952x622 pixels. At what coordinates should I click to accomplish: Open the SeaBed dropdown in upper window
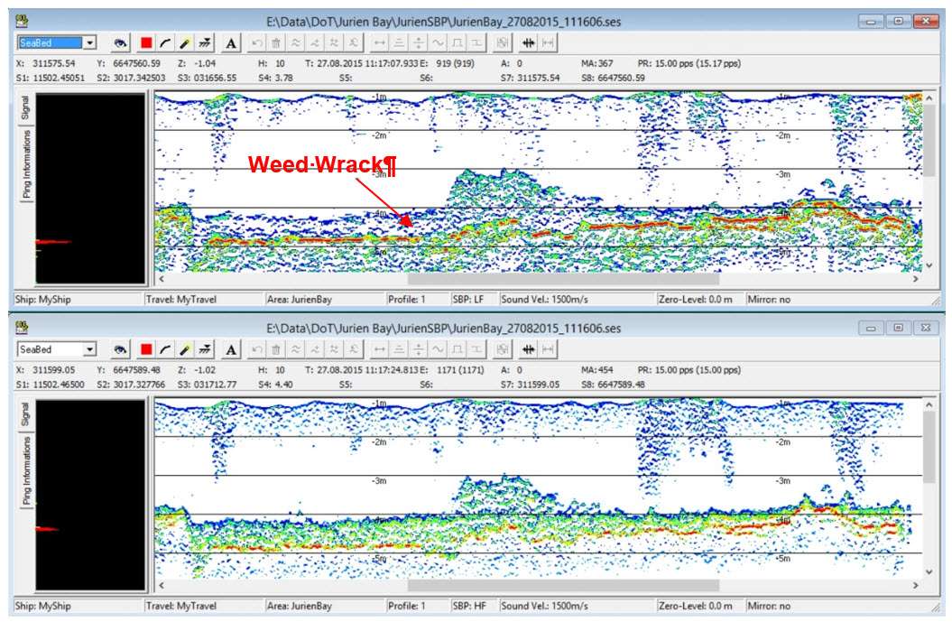[x=89, y=42]
